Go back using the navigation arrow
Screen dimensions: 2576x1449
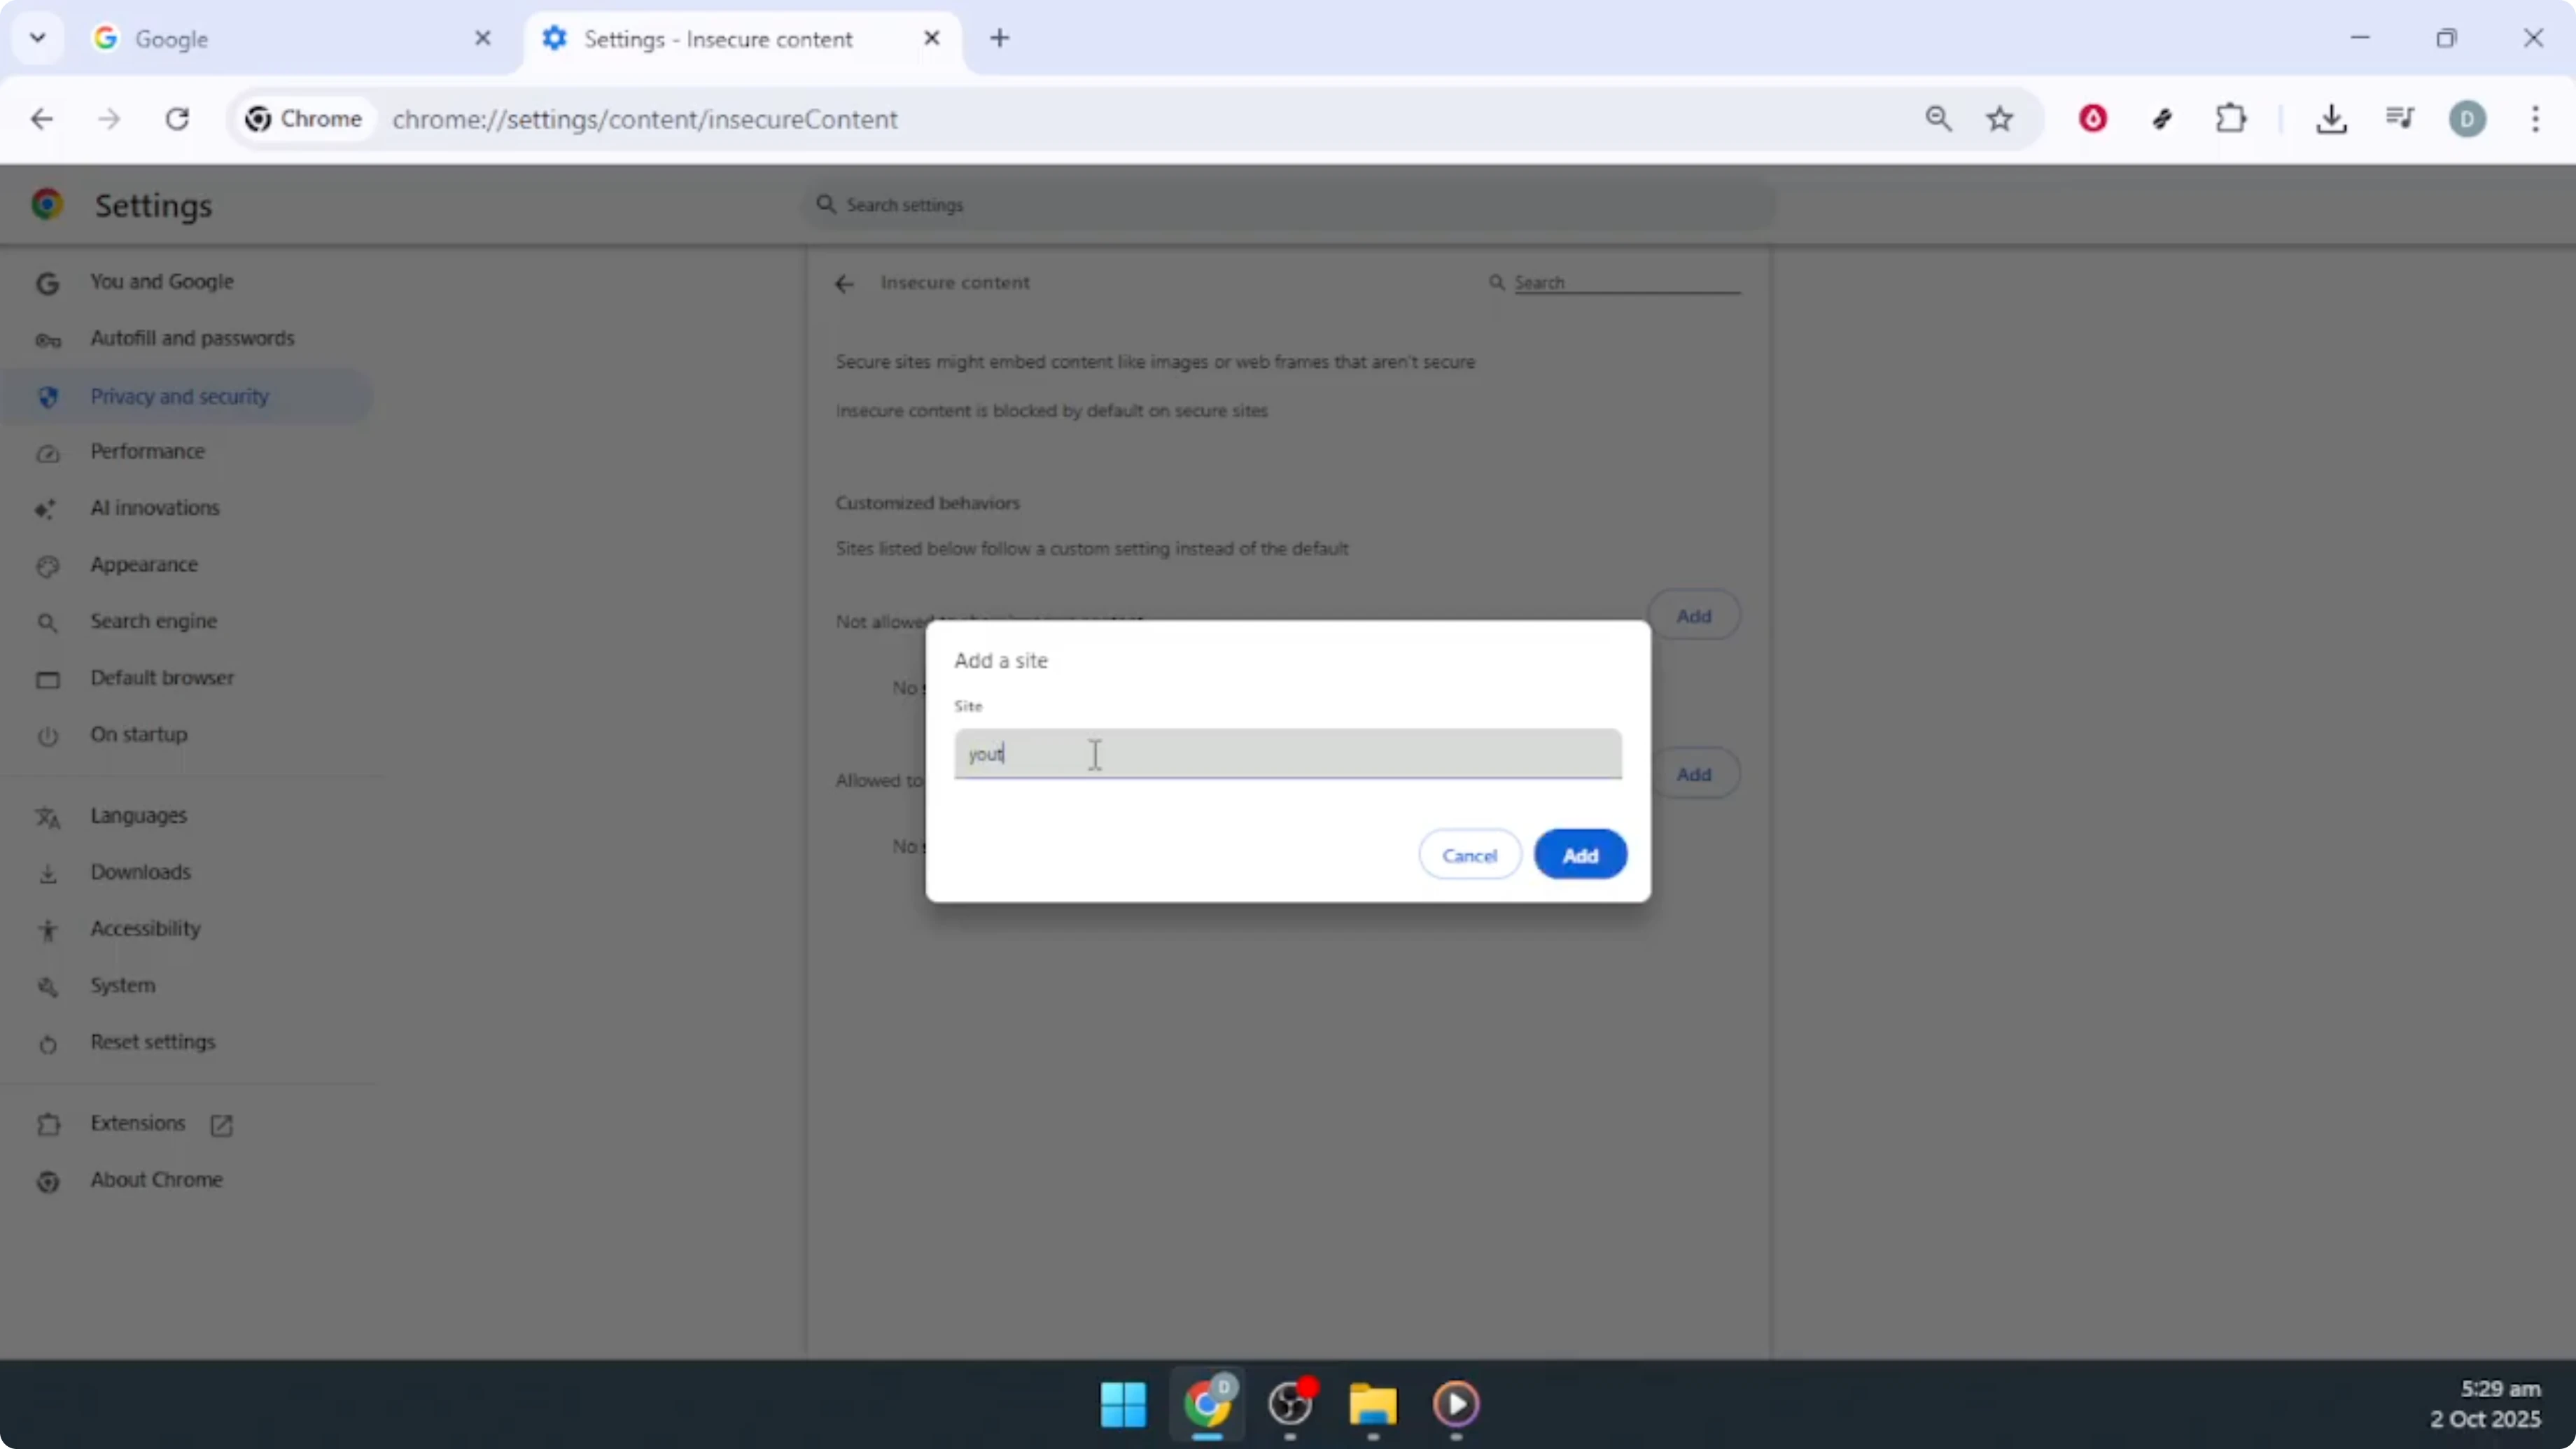42,119
